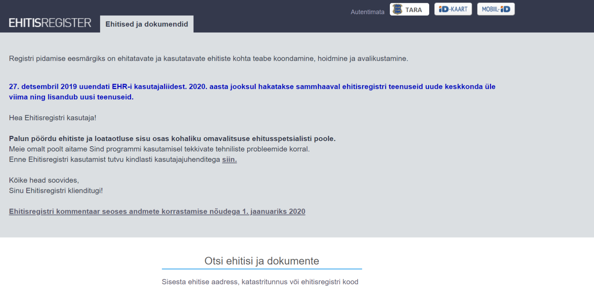Click the Autentimata status label
This screenshot has height=296, width=594.
(x=367, y=12)
